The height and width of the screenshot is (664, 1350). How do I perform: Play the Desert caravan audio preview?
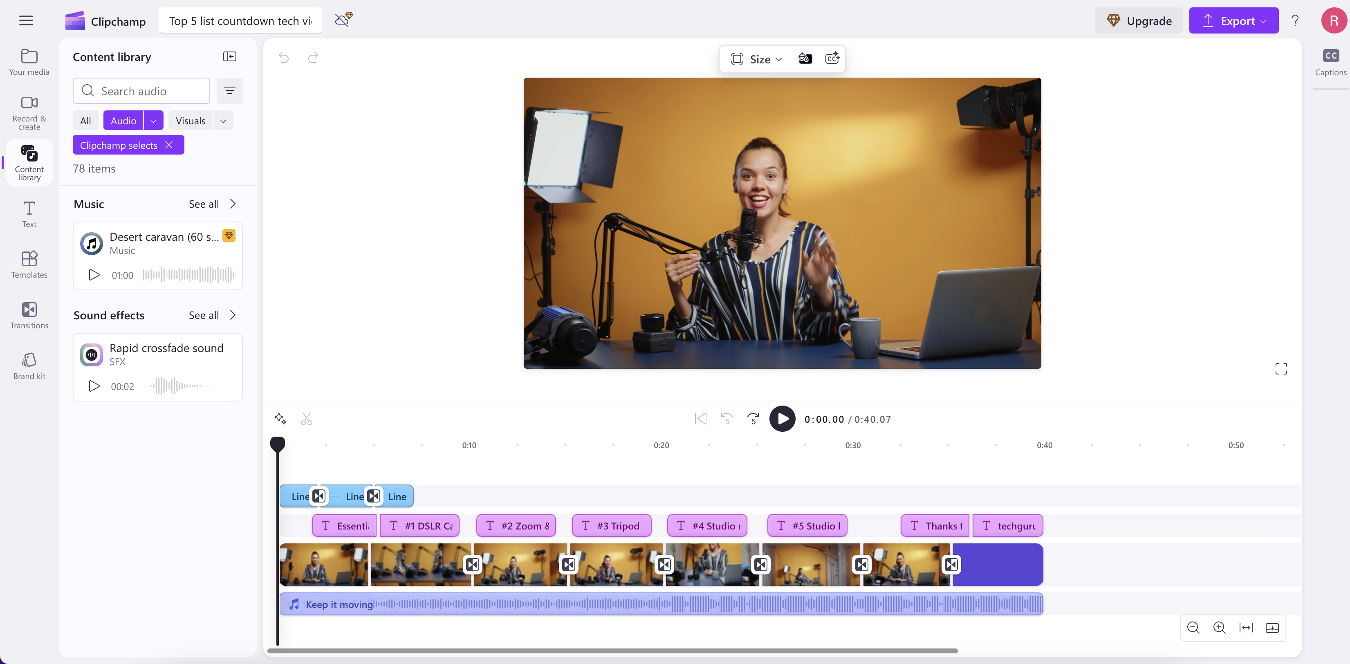pos(94,275)
